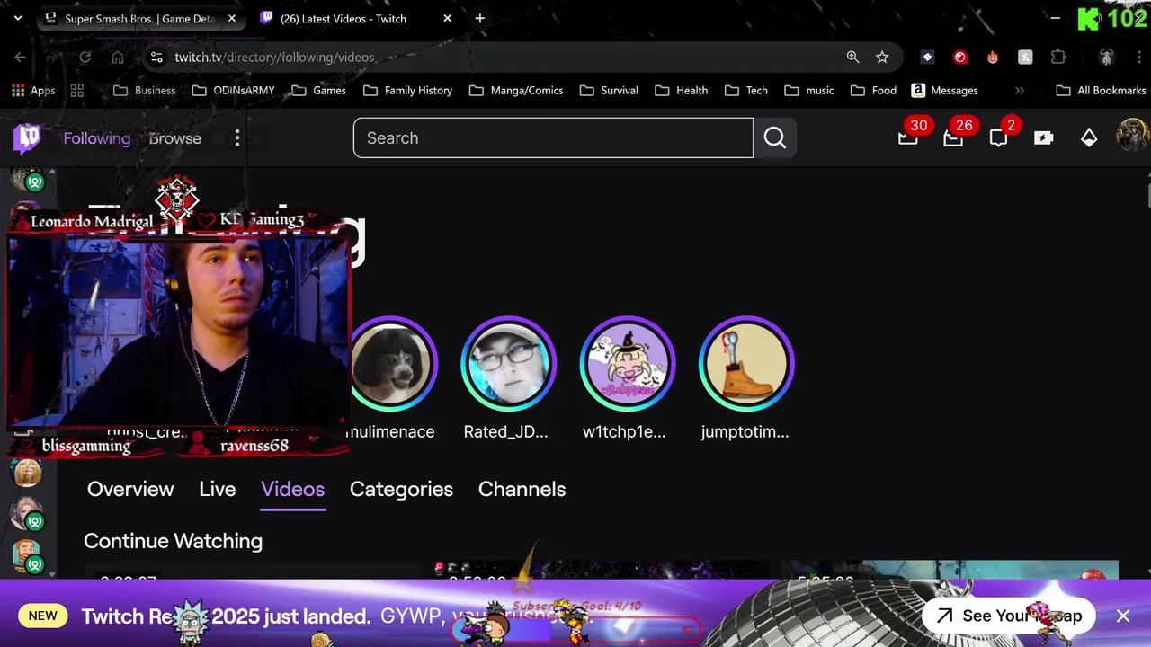Open the tab groups grid icon
Image resolution: width=1151 pixels, height=647 pixels.
pyautogui.click(x=77, y=90)
